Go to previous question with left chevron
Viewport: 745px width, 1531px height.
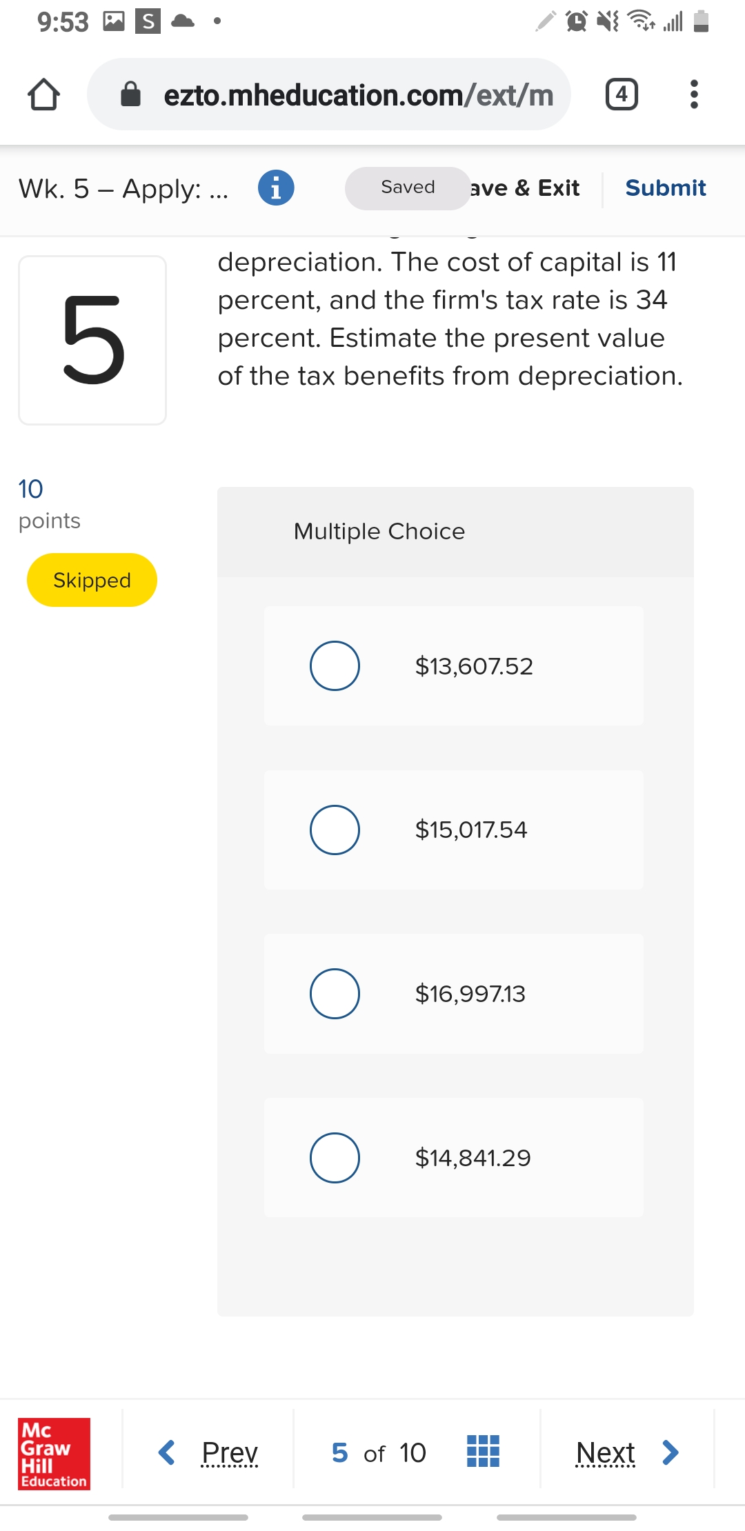pyautogui.click(x=166, y=1452)
